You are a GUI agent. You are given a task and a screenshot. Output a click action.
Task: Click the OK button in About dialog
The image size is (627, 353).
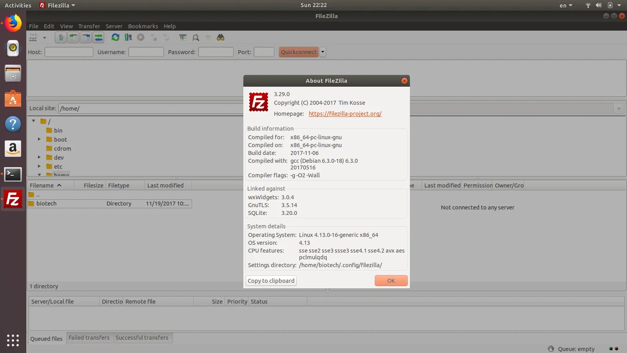(391, 281)
